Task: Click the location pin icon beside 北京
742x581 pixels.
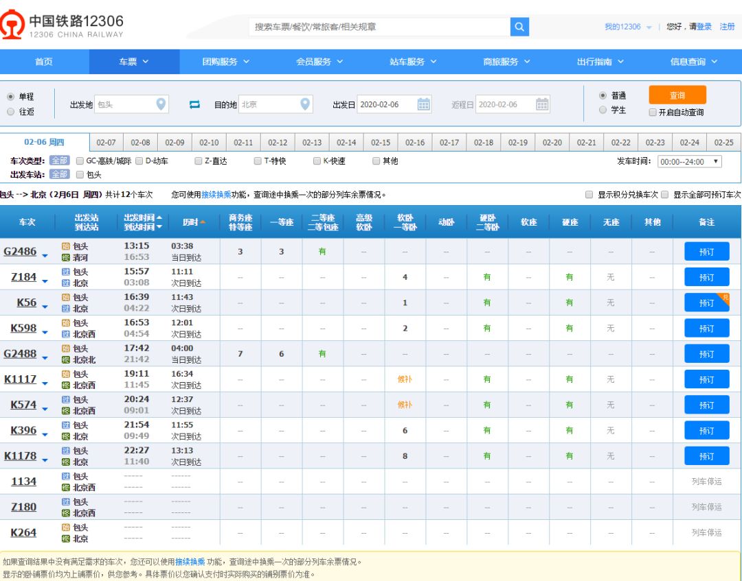Action: [x=304, y=102]
